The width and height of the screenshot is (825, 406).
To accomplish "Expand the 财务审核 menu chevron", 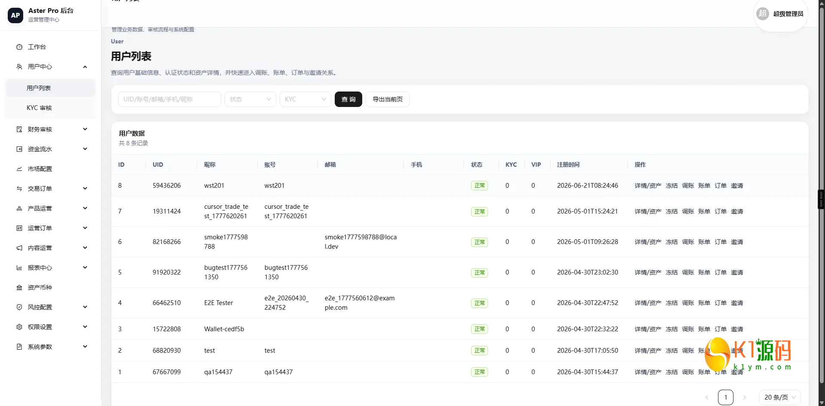I will (85, 129).
